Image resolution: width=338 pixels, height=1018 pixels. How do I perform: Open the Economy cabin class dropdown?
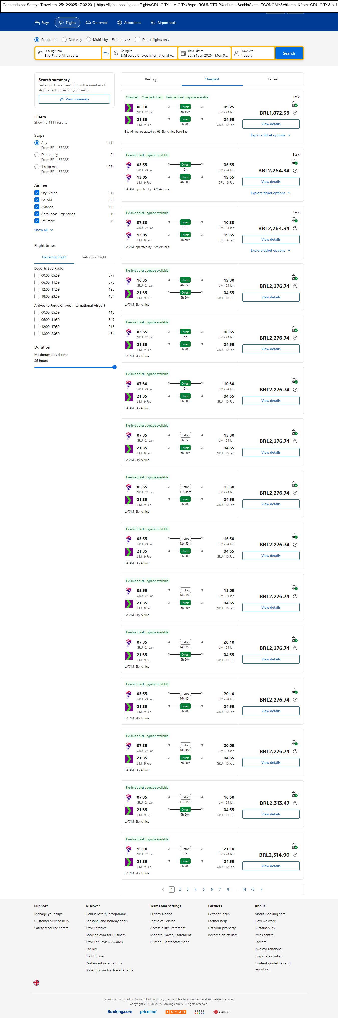pos(121,40)
